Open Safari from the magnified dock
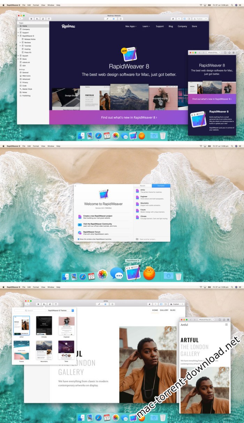The height and width of the screenshot is (423, 244). (83, 276)
